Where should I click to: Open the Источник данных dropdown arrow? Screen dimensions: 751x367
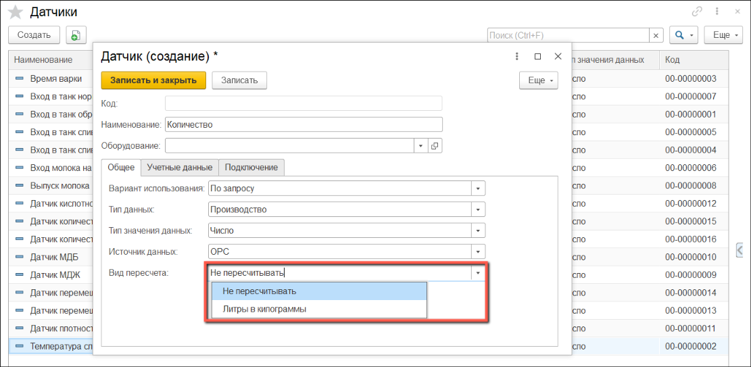(478, 251)
